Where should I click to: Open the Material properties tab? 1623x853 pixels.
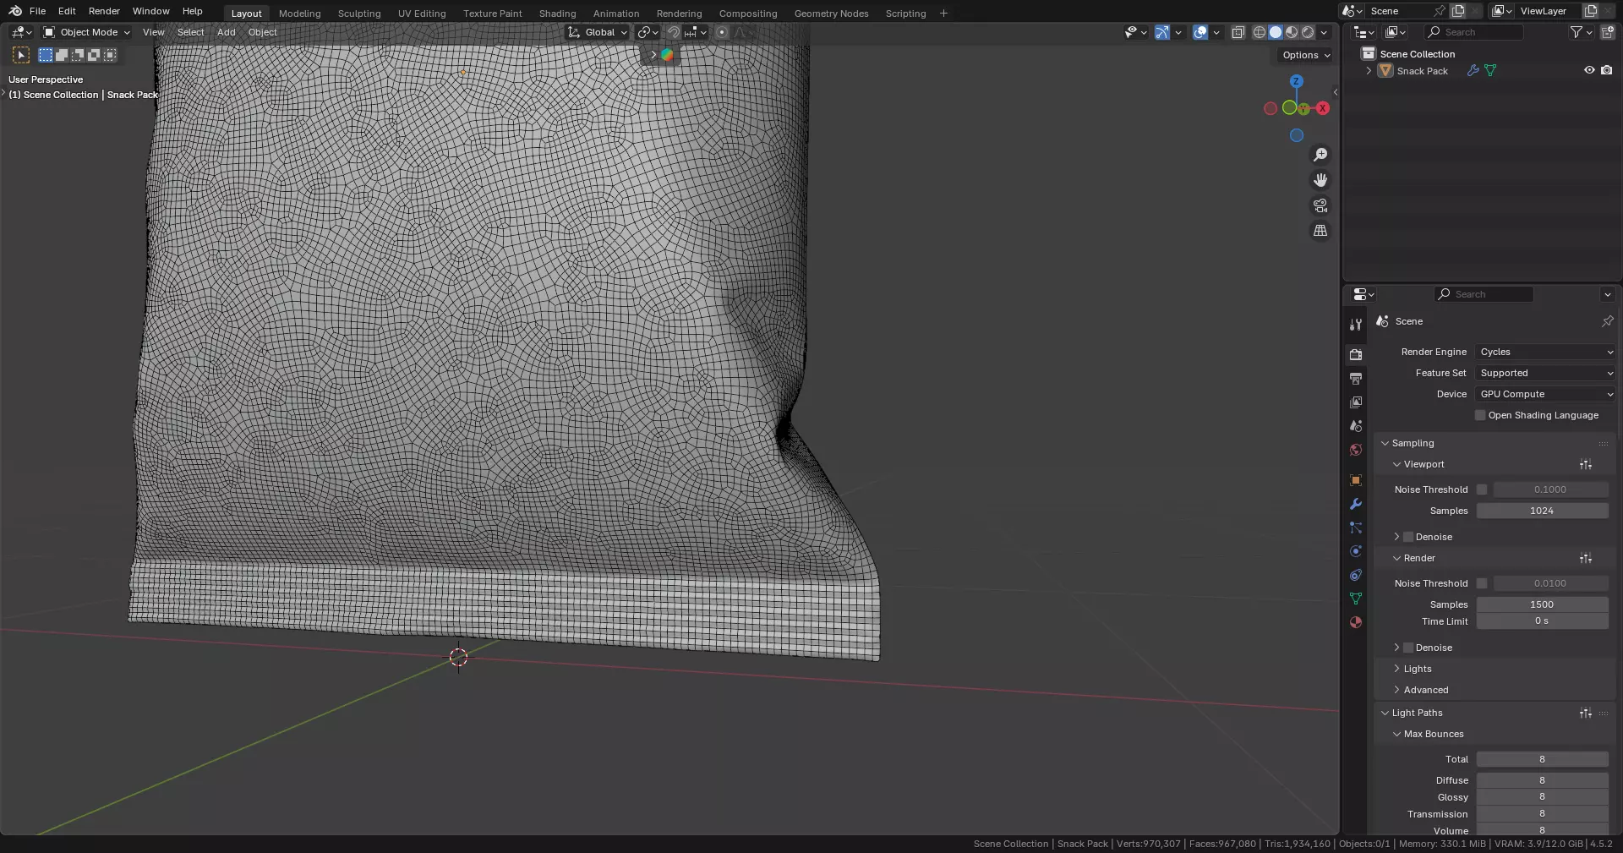(x=1356, y=622)
